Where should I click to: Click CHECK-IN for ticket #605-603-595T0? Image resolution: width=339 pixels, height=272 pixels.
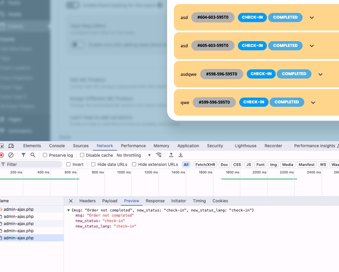click(252, 46)
